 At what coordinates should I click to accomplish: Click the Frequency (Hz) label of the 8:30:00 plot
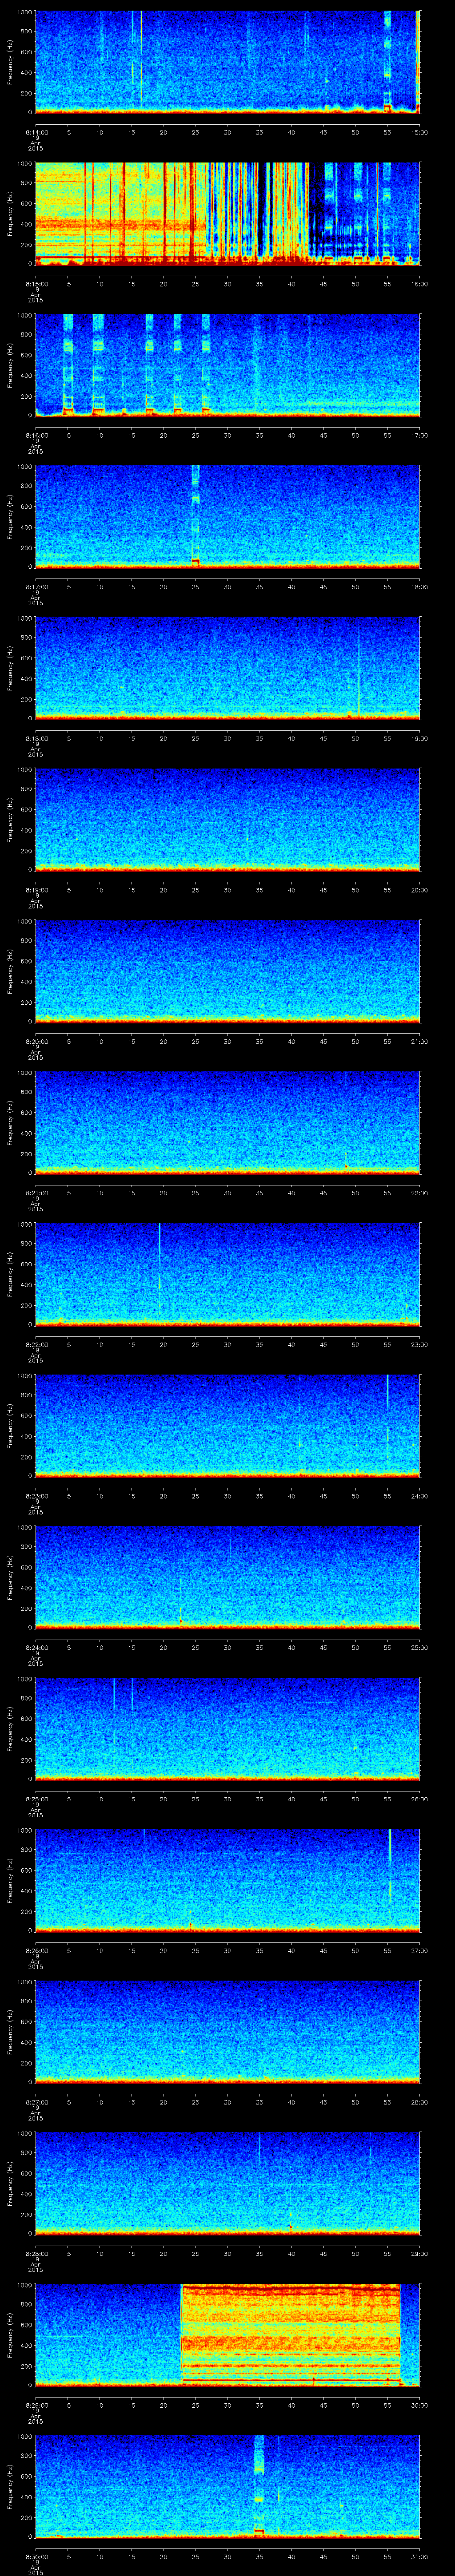click(x=10, y=2486)
